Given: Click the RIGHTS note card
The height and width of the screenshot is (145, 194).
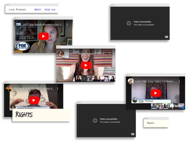Looking at the screenshot, I should pos(41,115).
